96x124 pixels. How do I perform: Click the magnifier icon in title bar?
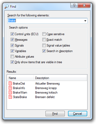(x=7, y=7)
